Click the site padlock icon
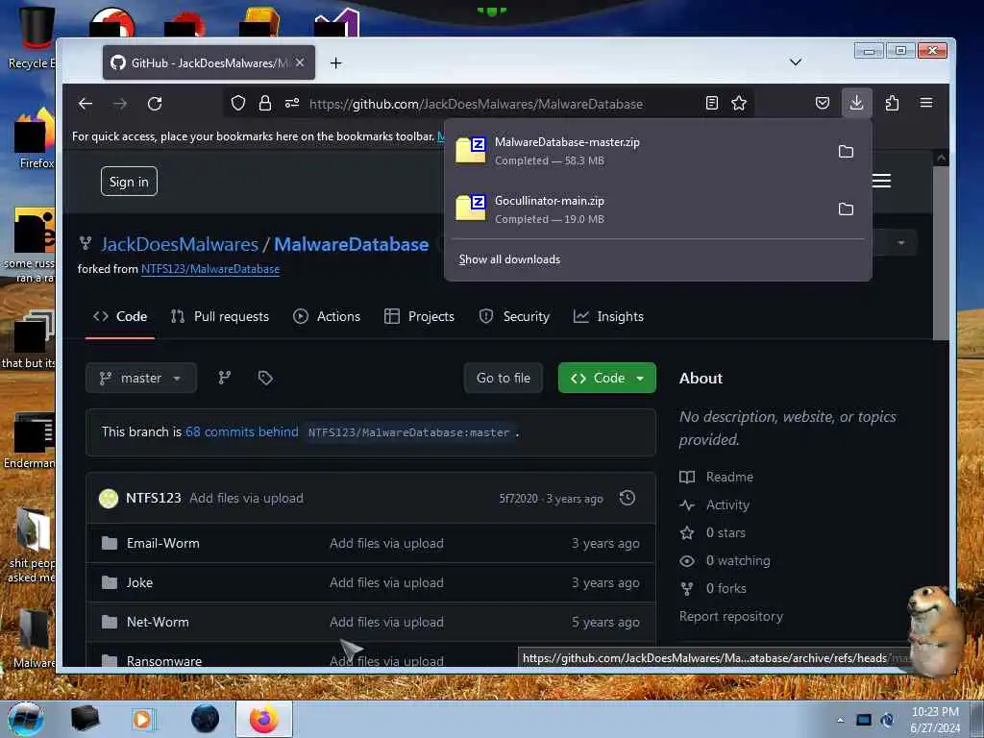The height and width of the screenshot is (738, 984). (265, 103)
